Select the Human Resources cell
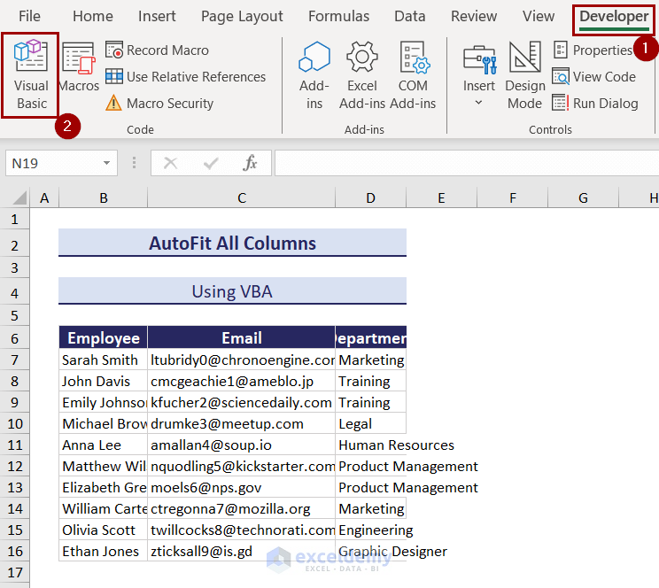 (x=371, y=445)
